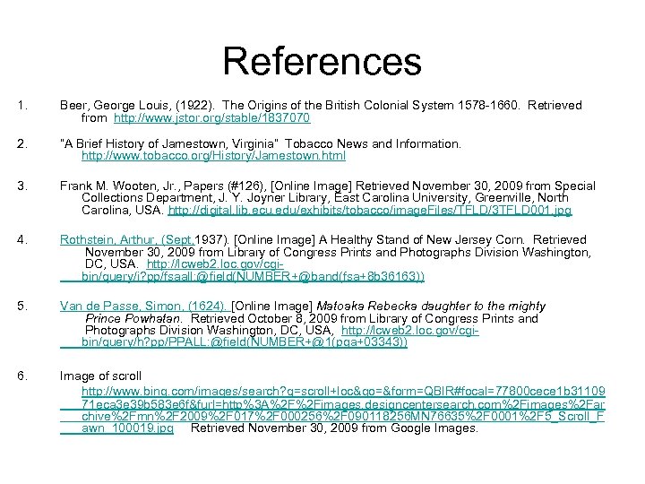Click the text 'Image of scroll'

100,376
